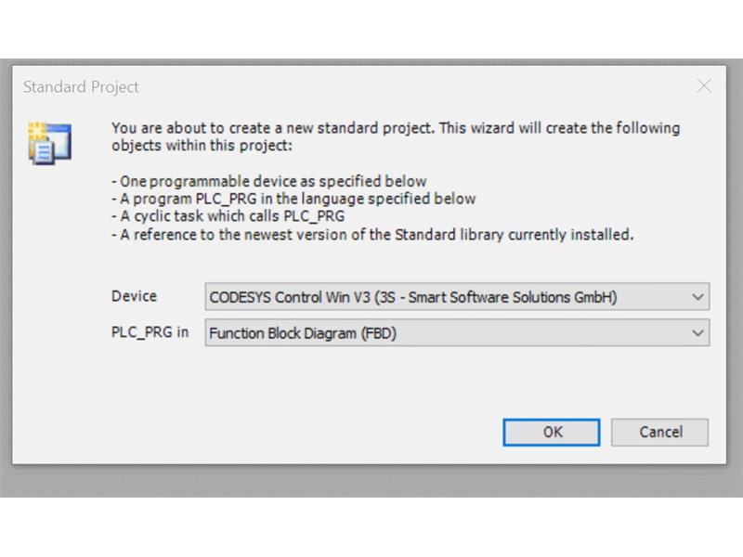Click the Function Block Diagram (FBD) language field

point(457,333)
